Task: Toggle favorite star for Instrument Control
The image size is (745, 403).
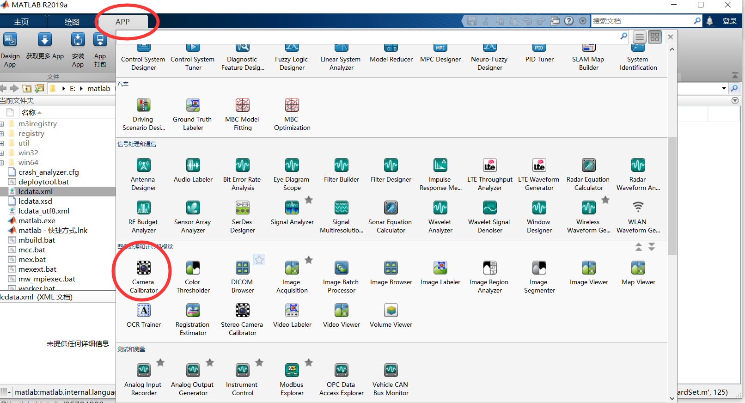Action: click(259, 362)
